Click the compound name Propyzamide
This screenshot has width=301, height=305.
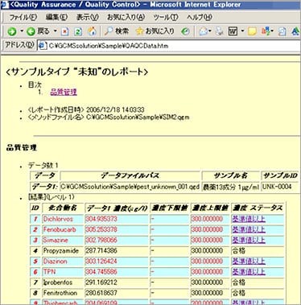(61, 251)
